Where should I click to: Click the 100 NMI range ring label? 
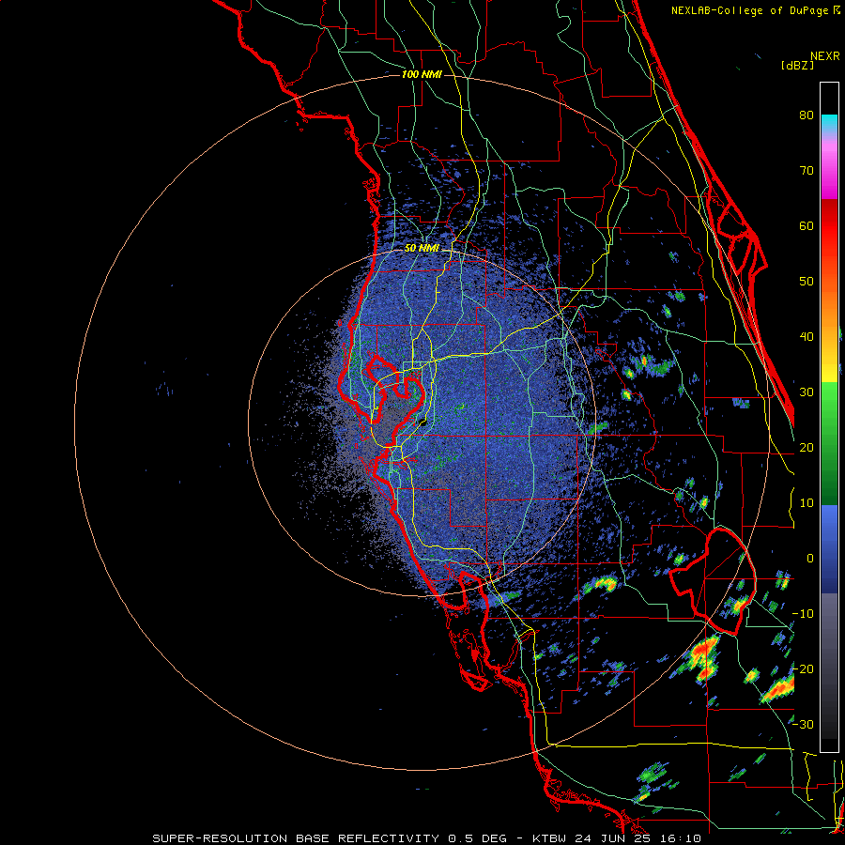pos(422,74)
